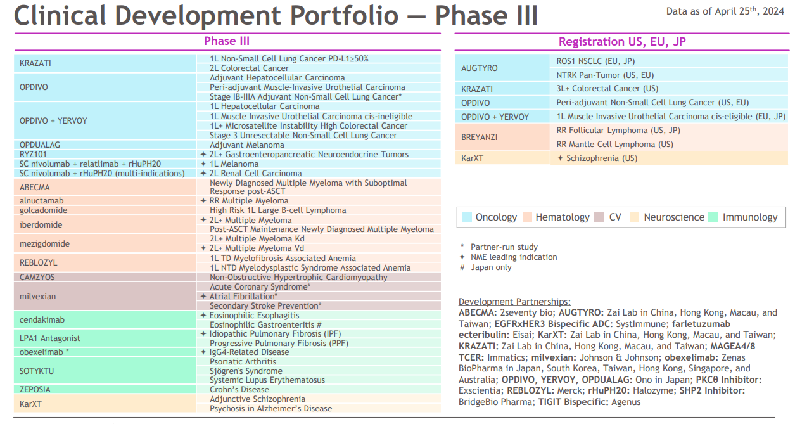
Task: Click plus icon by NME leading indication
Action: pyautogui.click(x=462, y=257)
